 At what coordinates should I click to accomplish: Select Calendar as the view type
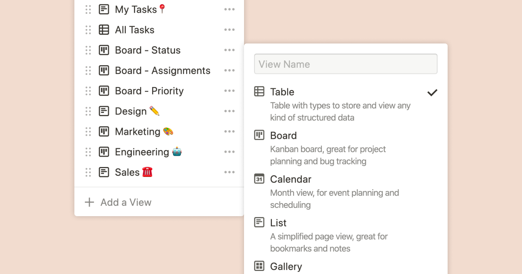[291, 179]
